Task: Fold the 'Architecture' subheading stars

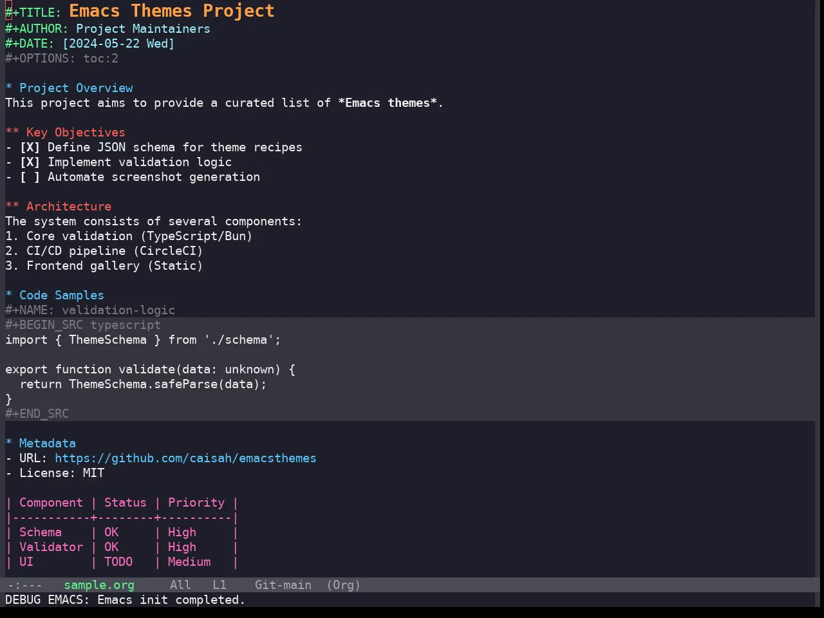Action: coord(12,207)
